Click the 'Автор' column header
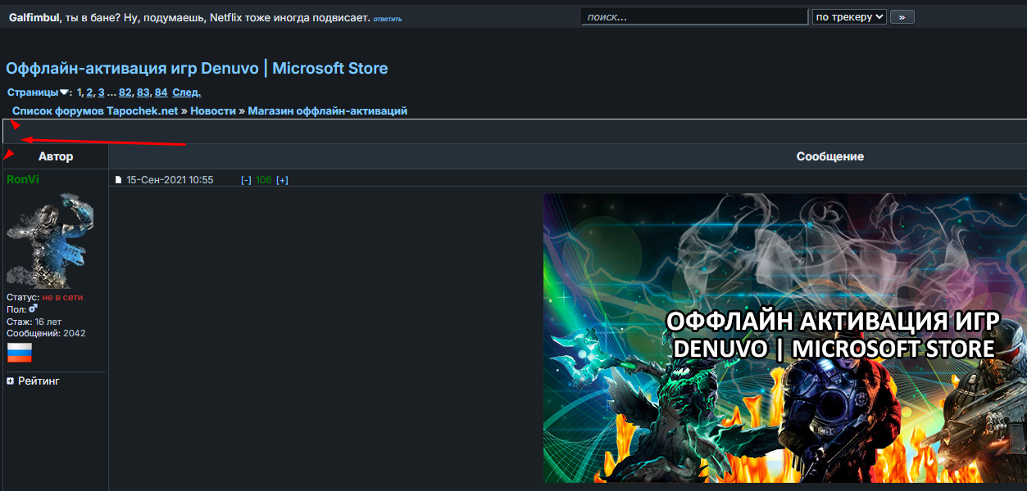The height and width of the screenshot is (491, 1027). coord(56,156)
